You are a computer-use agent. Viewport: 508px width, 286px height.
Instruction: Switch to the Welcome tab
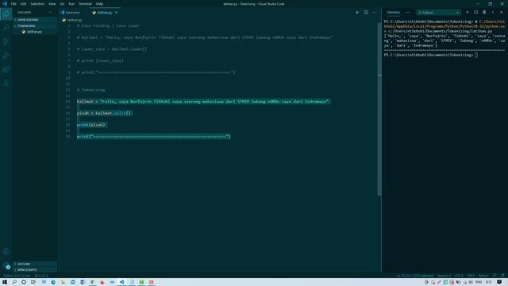(x=73, y=13)
